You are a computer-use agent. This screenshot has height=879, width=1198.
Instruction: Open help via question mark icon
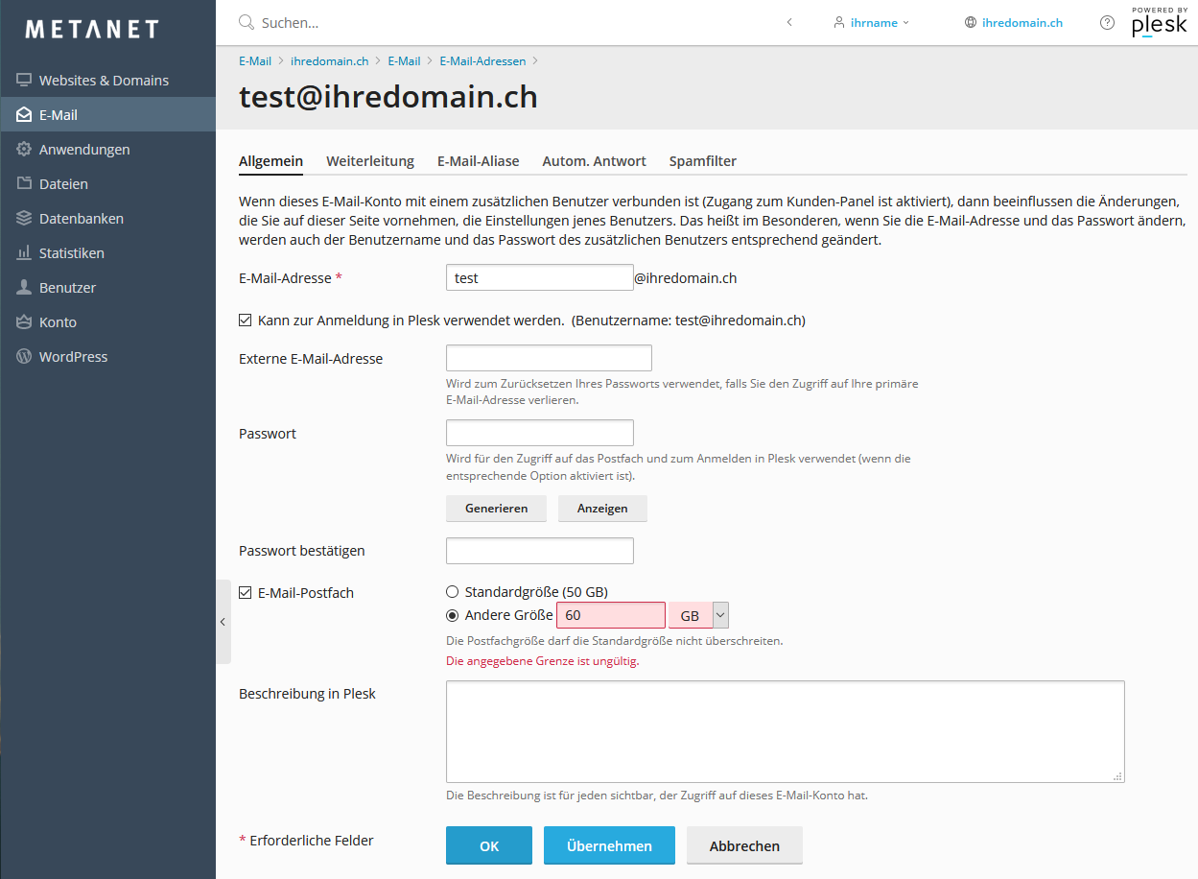pyautogui.click(x=1107, y=23)
